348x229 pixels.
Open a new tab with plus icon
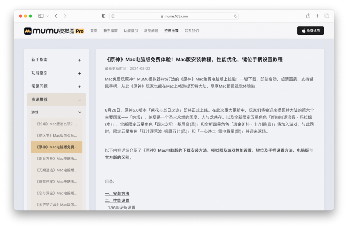[317, 16]
